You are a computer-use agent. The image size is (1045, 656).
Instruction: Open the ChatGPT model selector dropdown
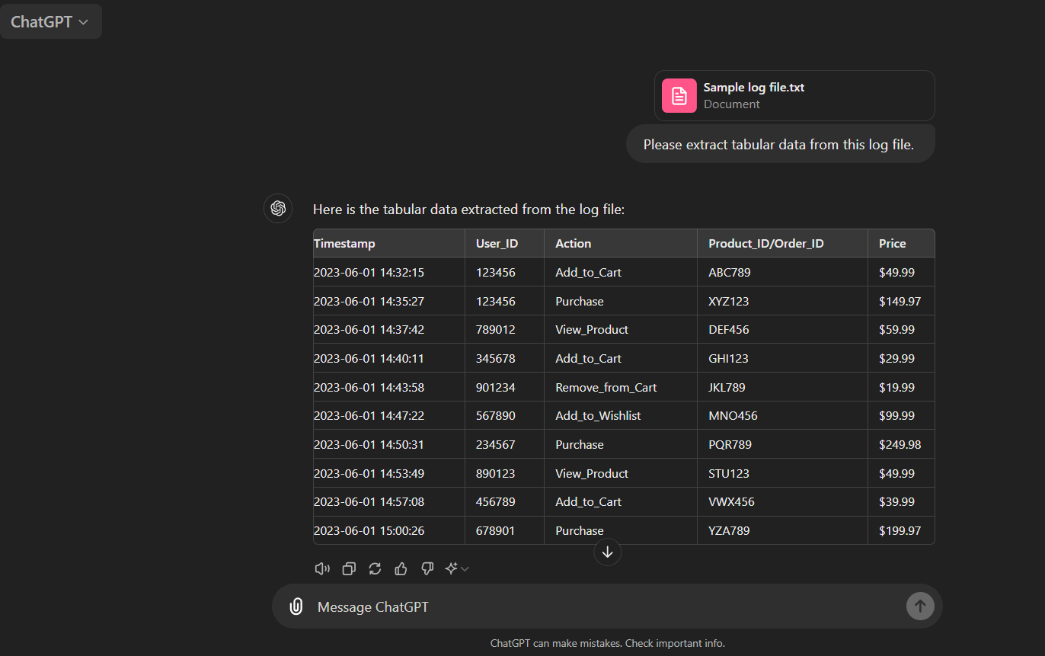51,21
